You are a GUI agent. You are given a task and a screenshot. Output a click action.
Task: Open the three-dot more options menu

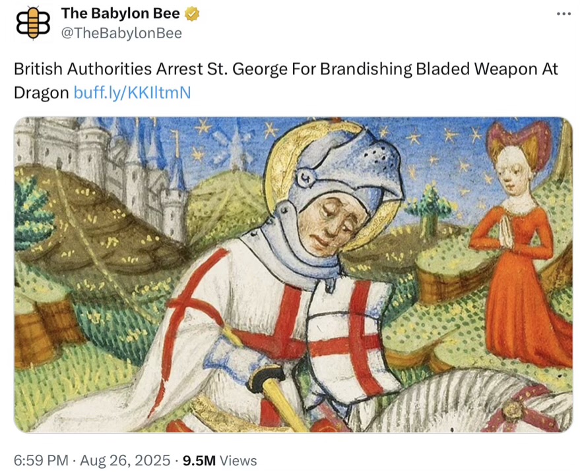564,14
